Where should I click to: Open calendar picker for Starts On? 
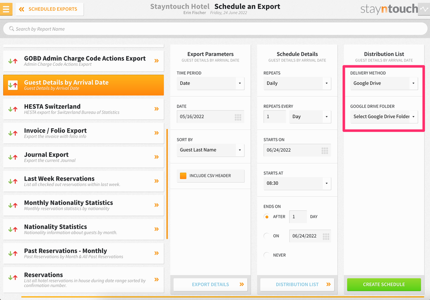[325, 151]
